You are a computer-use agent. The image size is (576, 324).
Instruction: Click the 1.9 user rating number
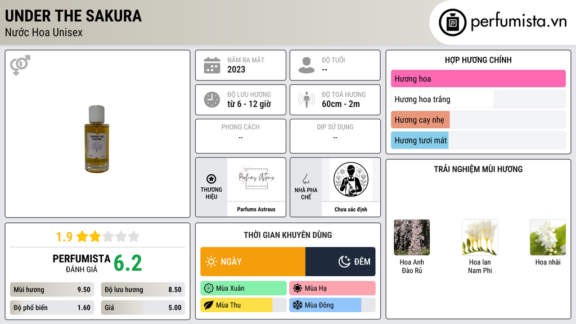coord(64,237)
